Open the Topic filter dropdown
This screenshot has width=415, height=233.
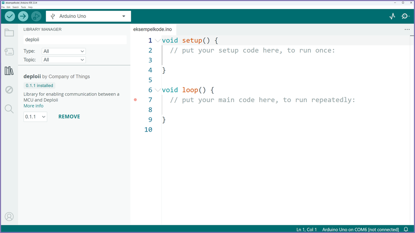tap(64, 60)
